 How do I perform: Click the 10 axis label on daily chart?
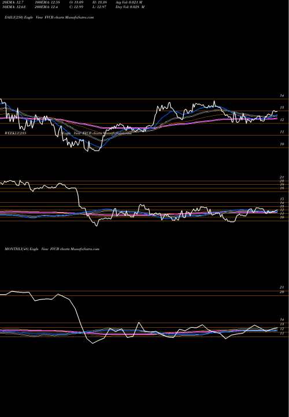pos(282,144)
